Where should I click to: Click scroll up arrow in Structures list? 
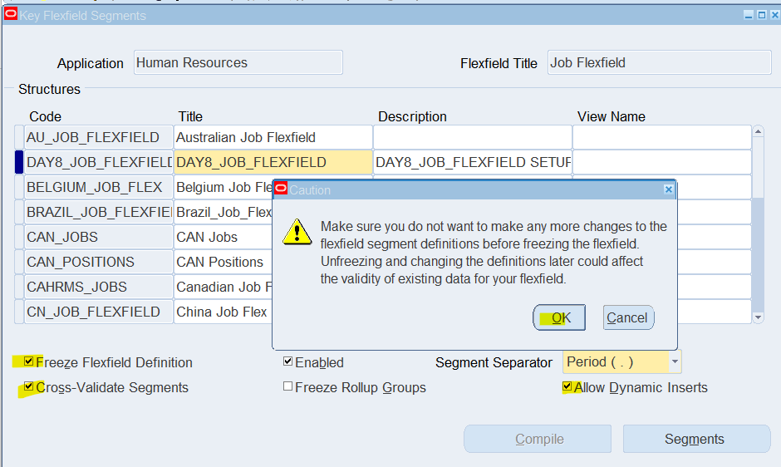pyautogui.click(x=758, y=131)
